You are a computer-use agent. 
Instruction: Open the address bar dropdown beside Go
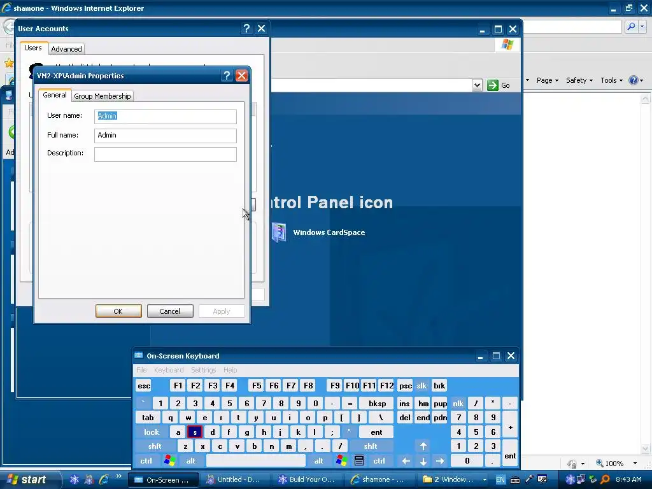point(477,85)
